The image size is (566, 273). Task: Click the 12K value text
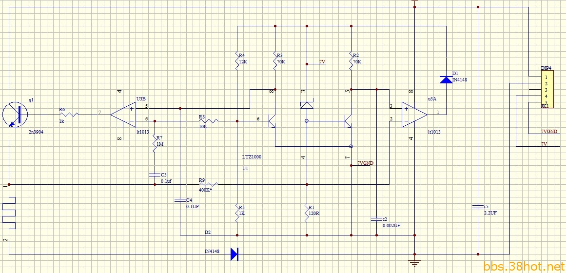click(x=243, y=61)
